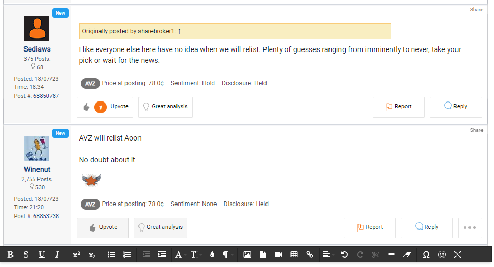Open the font family dropdown
This screenshot has height=267, width=494.
[179, 255]
